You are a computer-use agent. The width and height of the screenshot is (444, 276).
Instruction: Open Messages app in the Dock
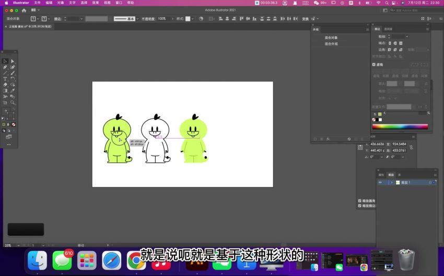coord(62,261)
